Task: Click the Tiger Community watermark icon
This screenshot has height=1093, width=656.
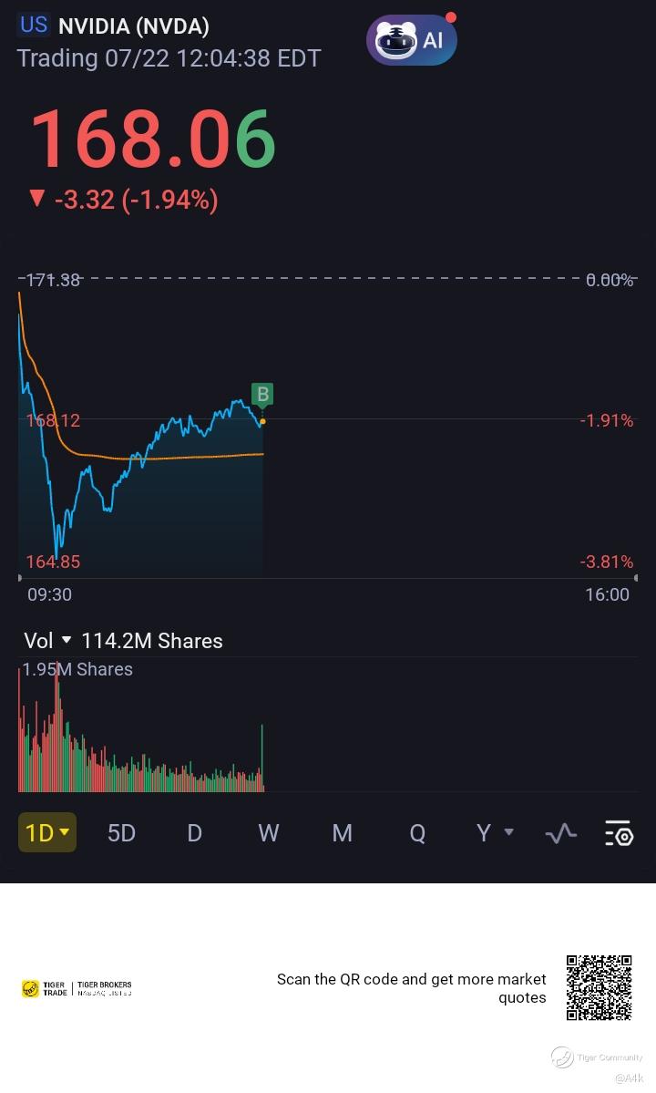Action: pyautogui.click(x=562, y=1057)
